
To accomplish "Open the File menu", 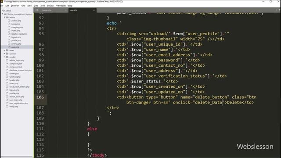I will click(x=2, y=6).
